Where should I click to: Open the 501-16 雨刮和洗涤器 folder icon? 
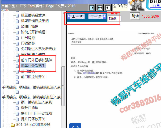(13, 125)
